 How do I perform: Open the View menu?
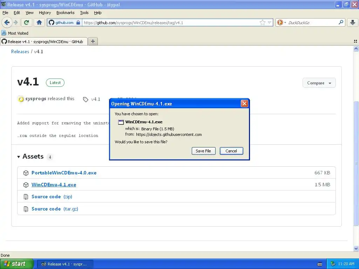29,13
